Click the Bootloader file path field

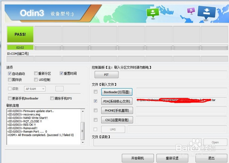[x=182, y=92]
